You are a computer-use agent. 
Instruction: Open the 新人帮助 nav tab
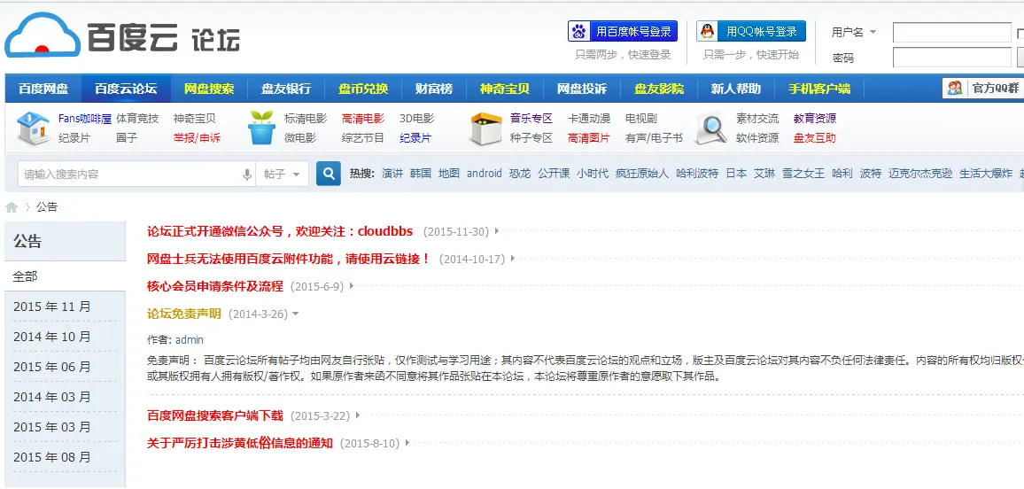click(736, 89)
